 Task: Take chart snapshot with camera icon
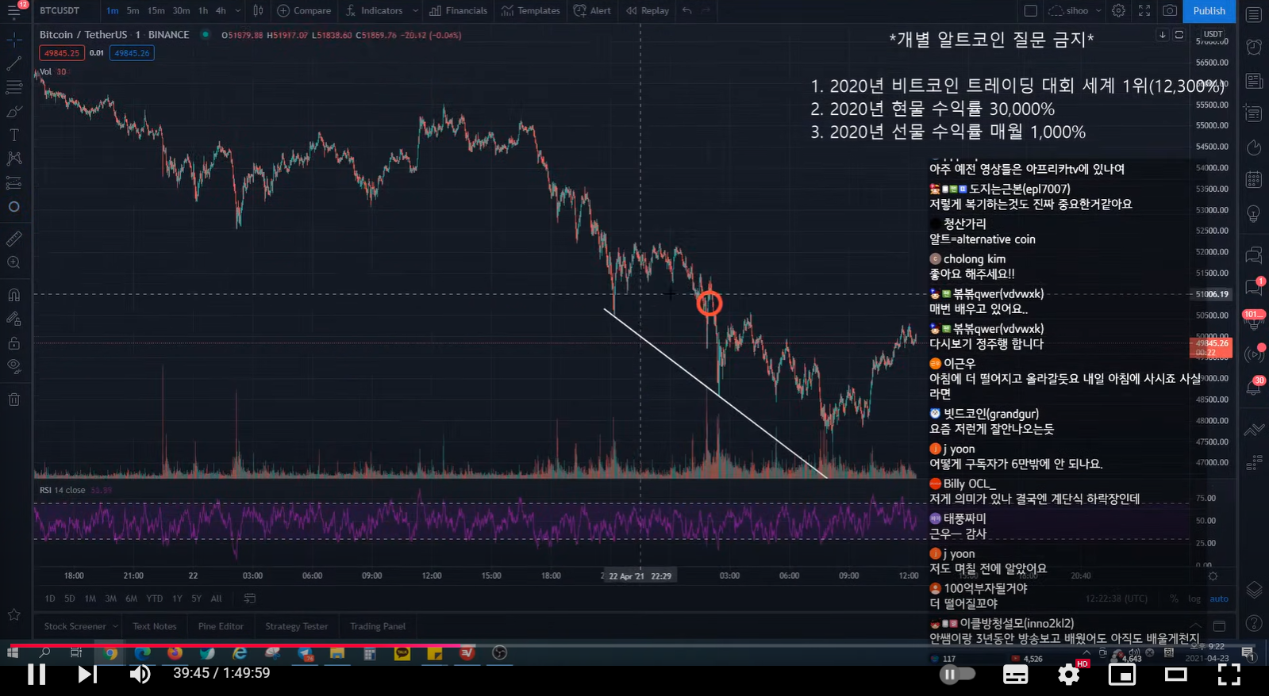1170,11
